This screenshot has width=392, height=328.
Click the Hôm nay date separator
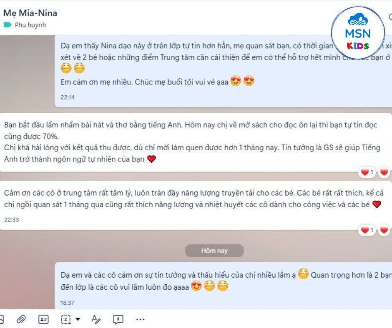pos(214,251)
